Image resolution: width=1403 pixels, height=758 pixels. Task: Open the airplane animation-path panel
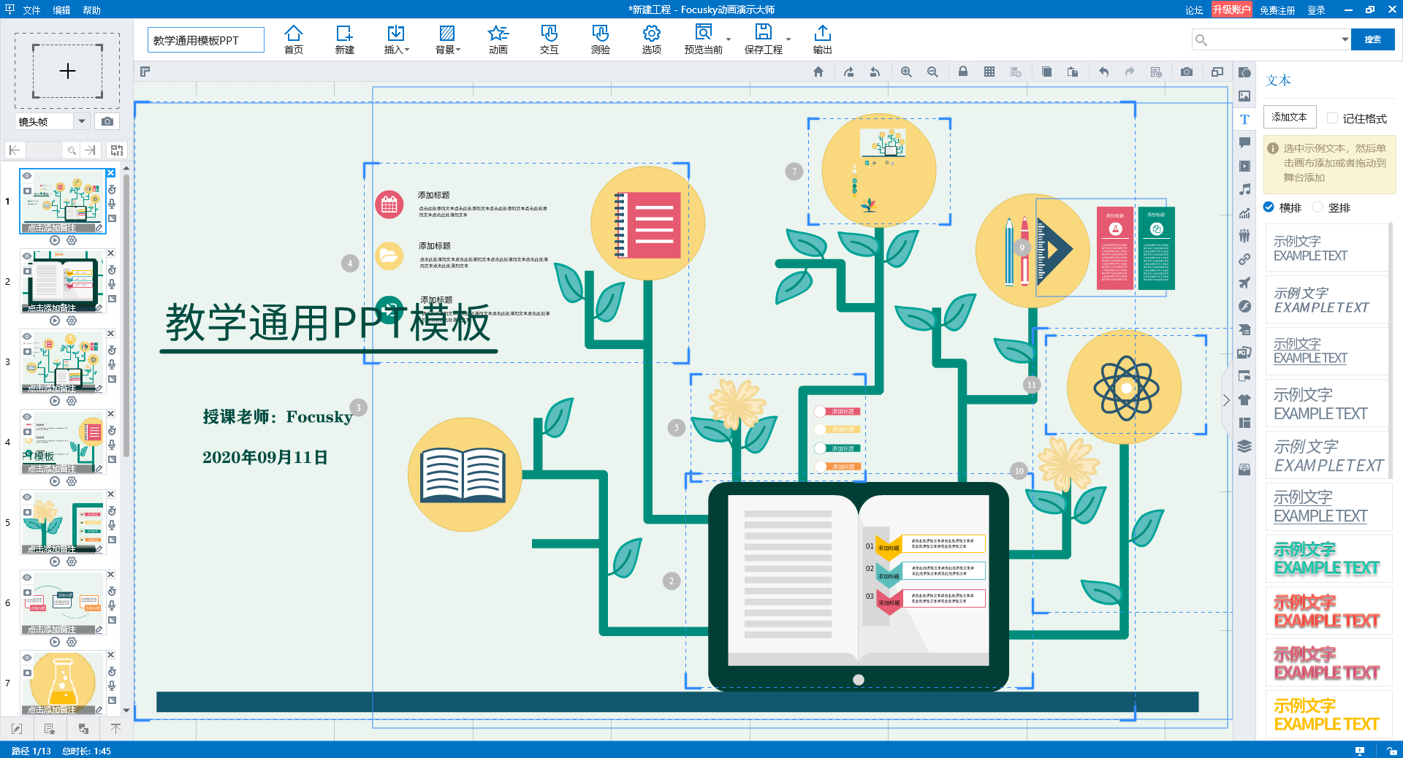pos(1244,283)
